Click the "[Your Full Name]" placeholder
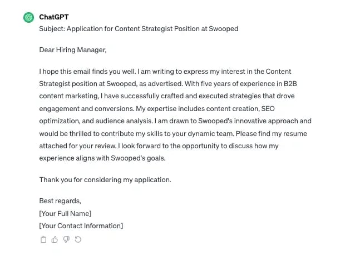 (65, 213)
